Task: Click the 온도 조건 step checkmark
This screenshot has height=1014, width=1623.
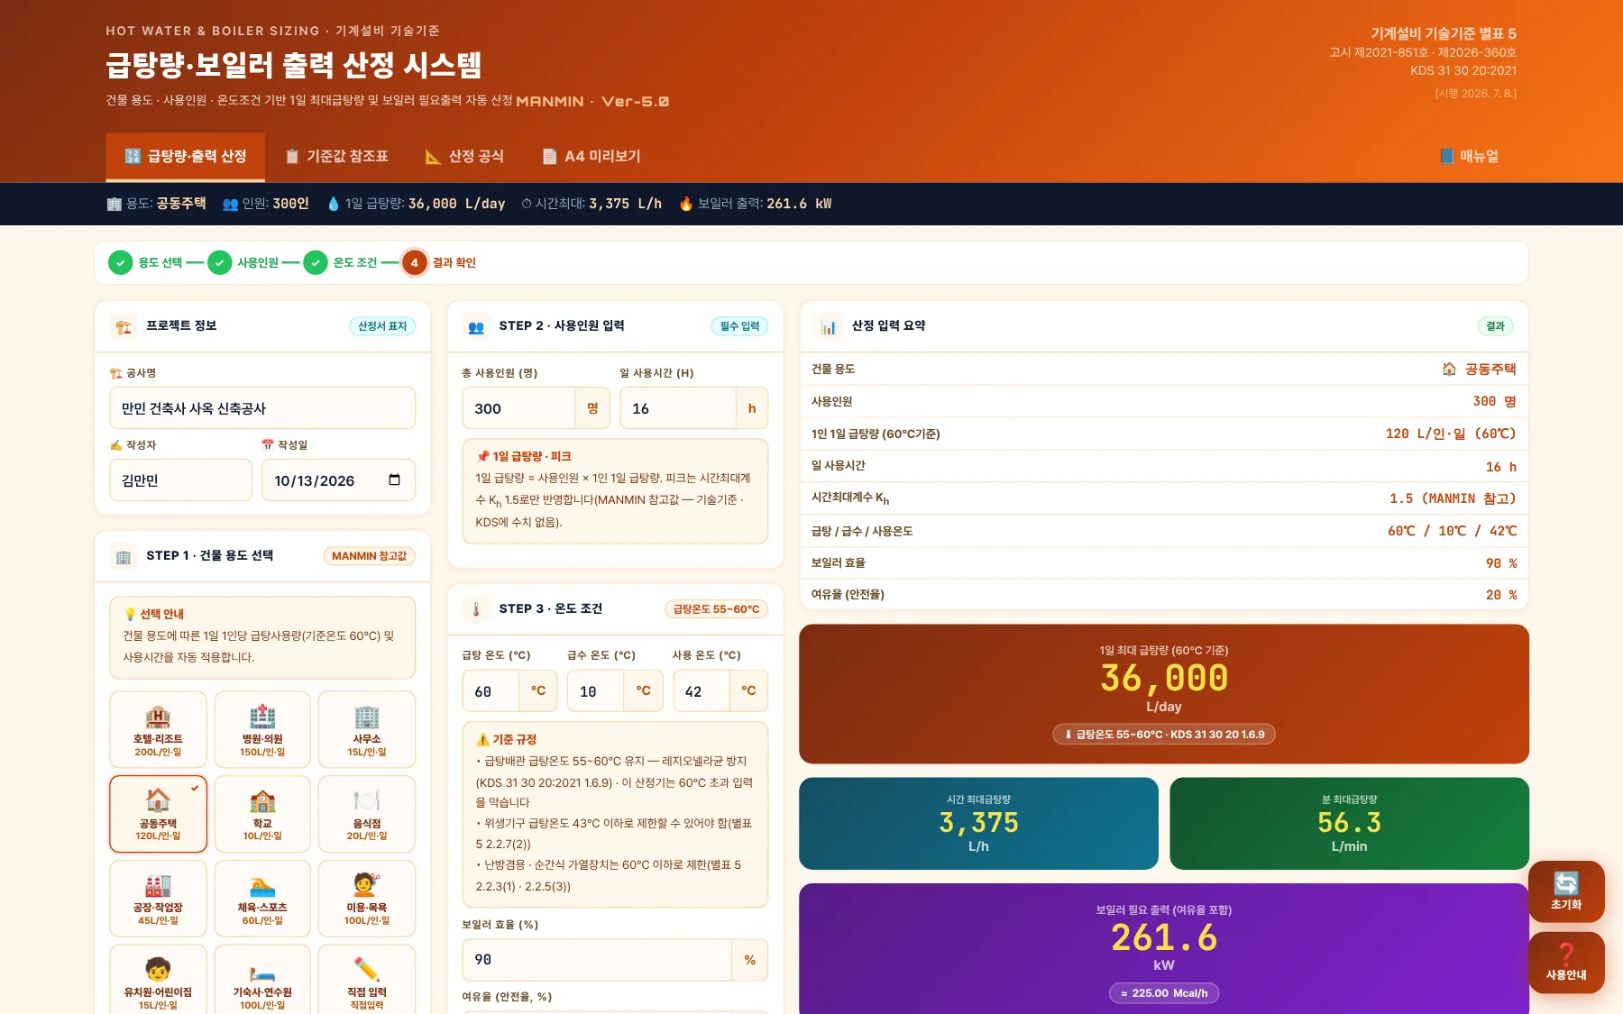Action: 315,262
